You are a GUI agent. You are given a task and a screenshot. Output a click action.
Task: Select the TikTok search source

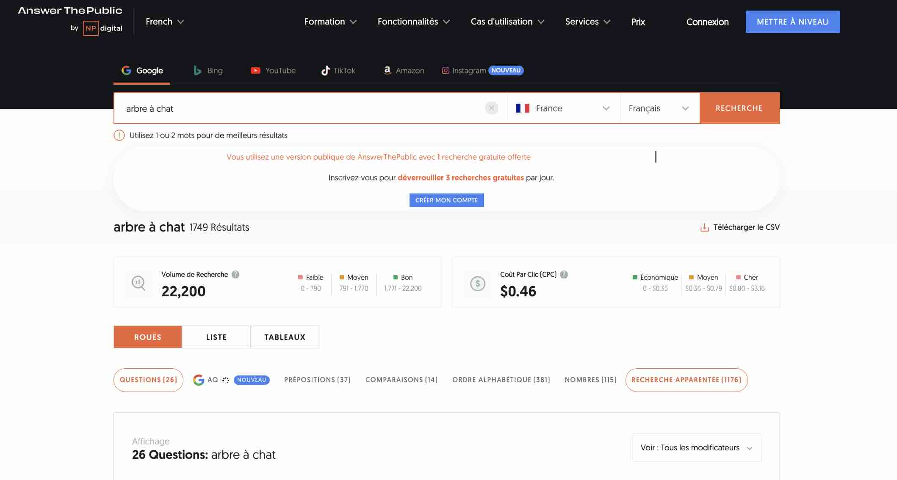tap(338, 71)
